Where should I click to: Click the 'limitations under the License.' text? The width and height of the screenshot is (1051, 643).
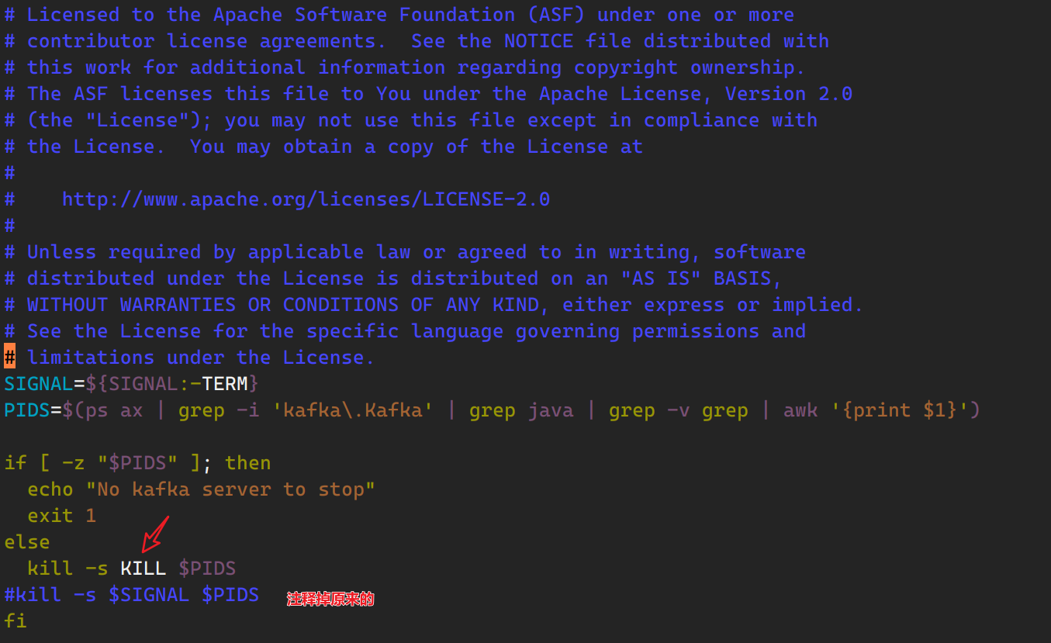[202, 358]
